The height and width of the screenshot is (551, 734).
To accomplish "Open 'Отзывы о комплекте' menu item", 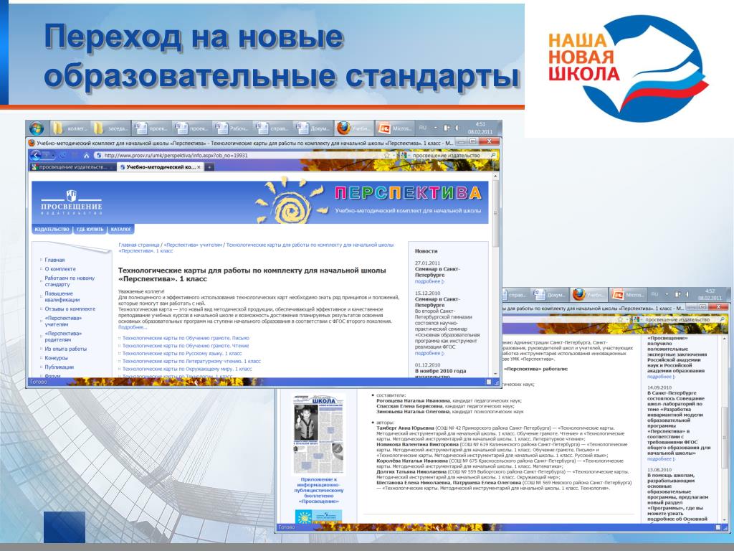I will tap(70, 309).
